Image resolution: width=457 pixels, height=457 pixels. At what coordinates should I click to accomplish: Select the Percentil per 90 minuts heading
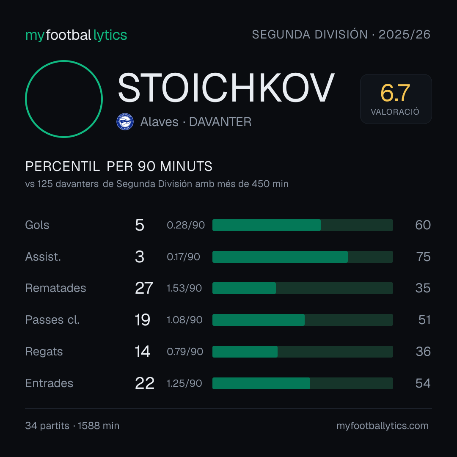pos(118,166)
